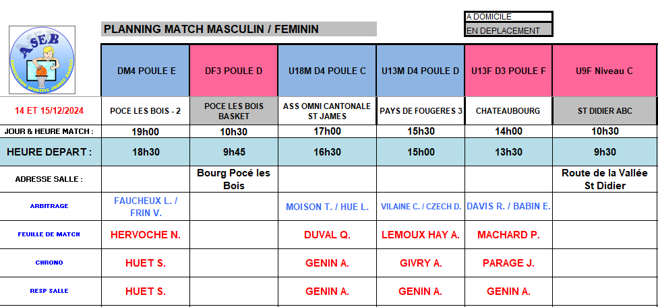Select the HERVOCHE N. match sheet cell
The image size is (658, 307).
pyautogui.click(x=146, y=235)
